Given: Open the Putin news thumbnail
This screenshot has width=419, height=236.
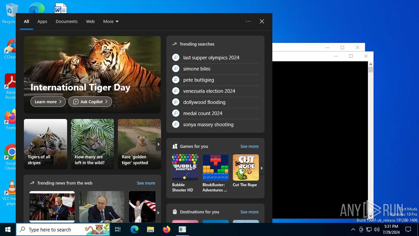Looking at the screenshot, I should pyautogui.click(x=102, y=207).
